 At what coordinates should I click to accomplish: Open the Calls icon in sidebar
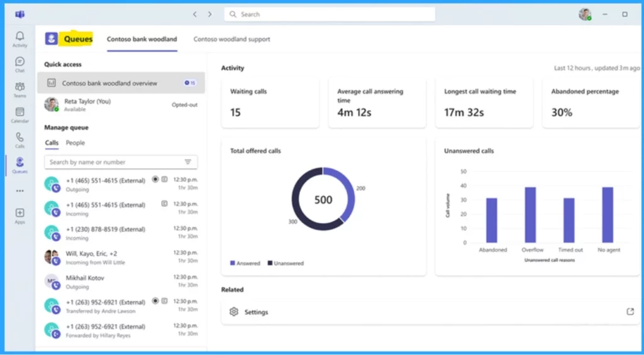tap(19, 140)
